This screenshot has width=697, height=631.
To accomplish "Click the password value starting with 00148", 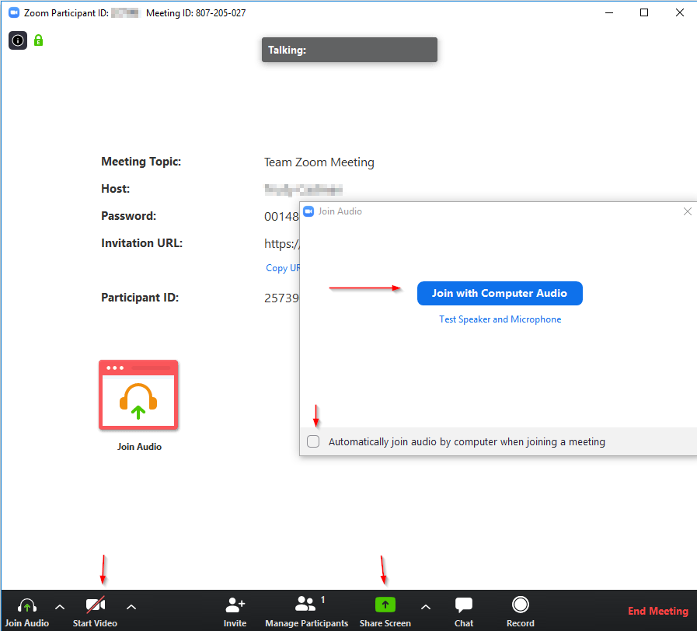I will pyautogui.click(x=281, y=217).
